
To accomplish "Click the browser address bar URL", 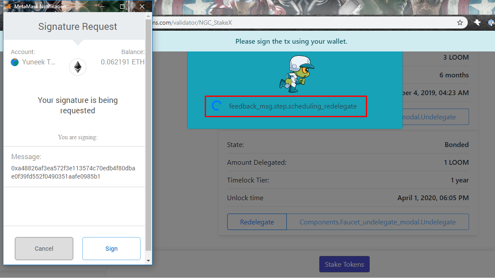I will (x=192, y=23).
